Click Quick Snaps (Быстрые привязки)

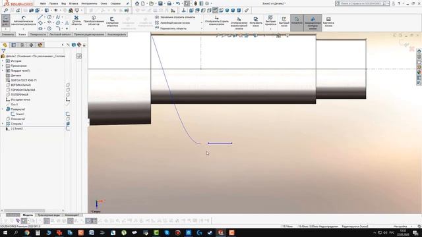pos(270,20)
